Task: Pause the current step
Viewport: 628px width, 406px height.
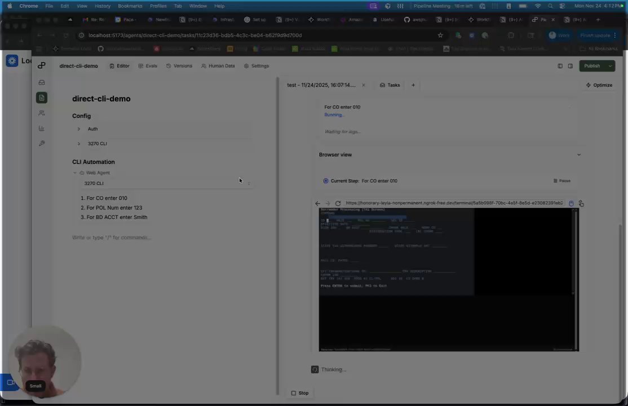Action: point(562,181)
